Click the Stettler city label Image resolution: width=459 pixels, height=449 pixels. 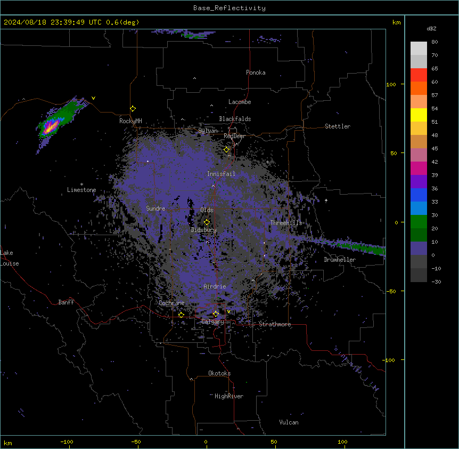pos(338,126)
